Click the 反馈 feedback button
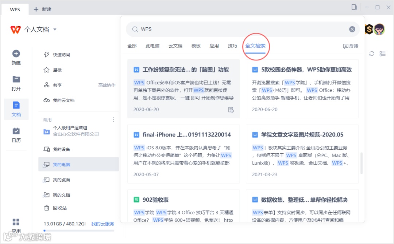The image size is (394, 244). click(351, 46)
